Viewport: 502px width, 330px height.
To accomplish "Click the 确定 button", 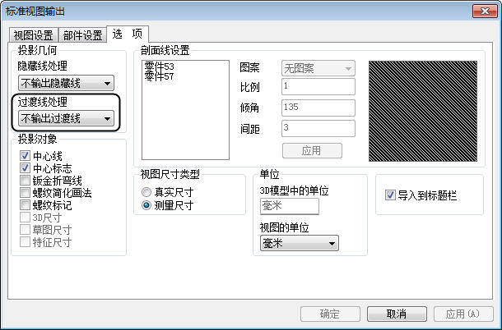I will [x=330, y=314].
